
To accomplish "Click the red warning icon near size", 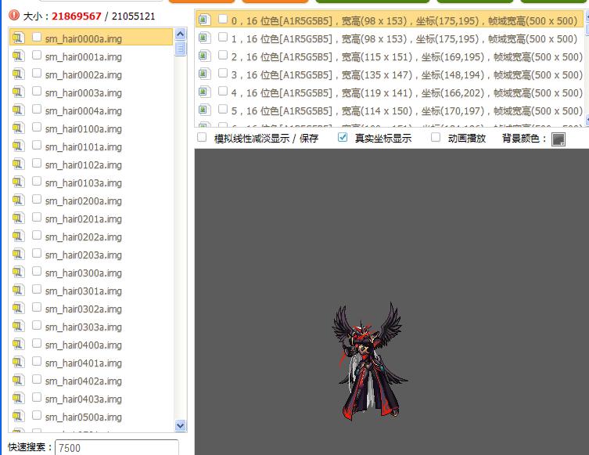I will 14,15.
